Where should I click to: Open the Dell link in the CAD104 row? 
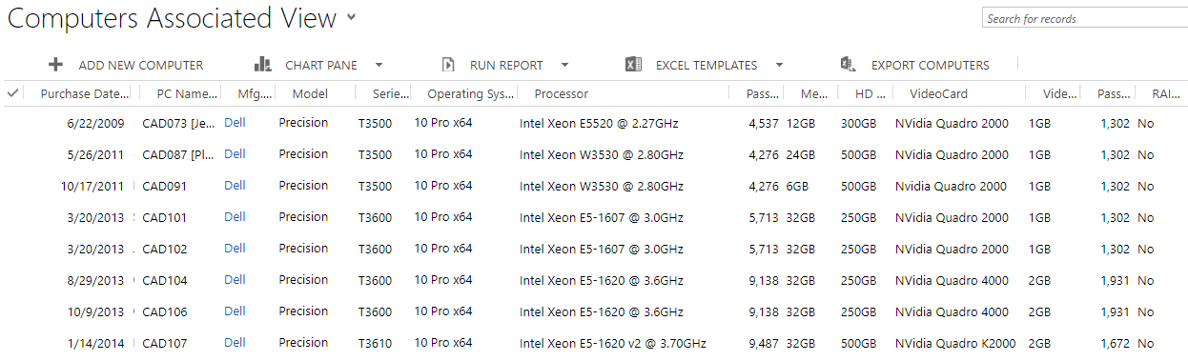click(235, 280)
